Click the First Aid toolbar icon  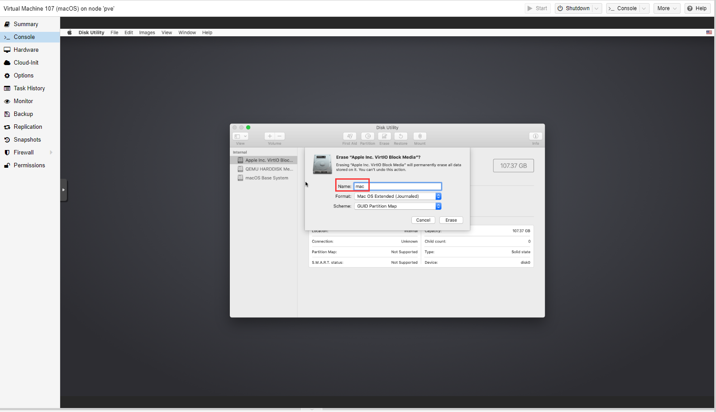click(349, 136)
